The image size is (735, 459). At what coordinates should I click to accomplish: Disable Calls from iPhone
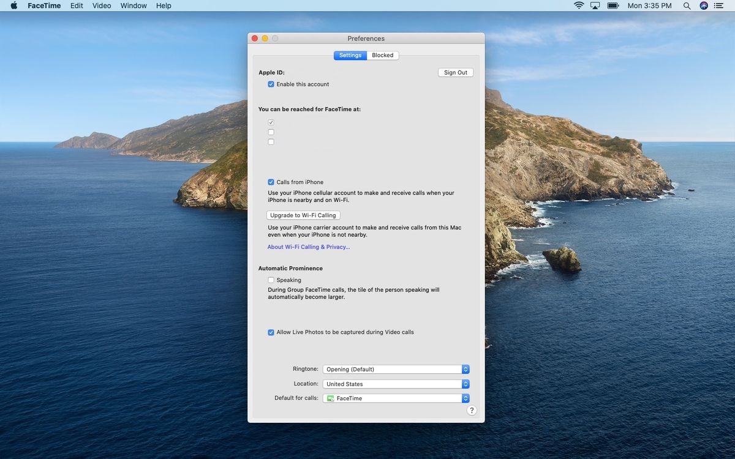[271, 182]
